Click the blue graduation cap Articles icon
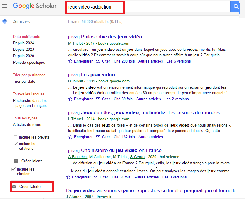245x199 pixels. 4,21
